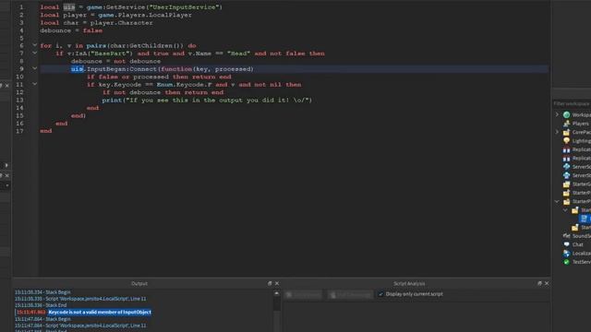Click the 15:11:38.336 Stack End line
The height and width of the screenshot is (332, 591).
[41, 305]
